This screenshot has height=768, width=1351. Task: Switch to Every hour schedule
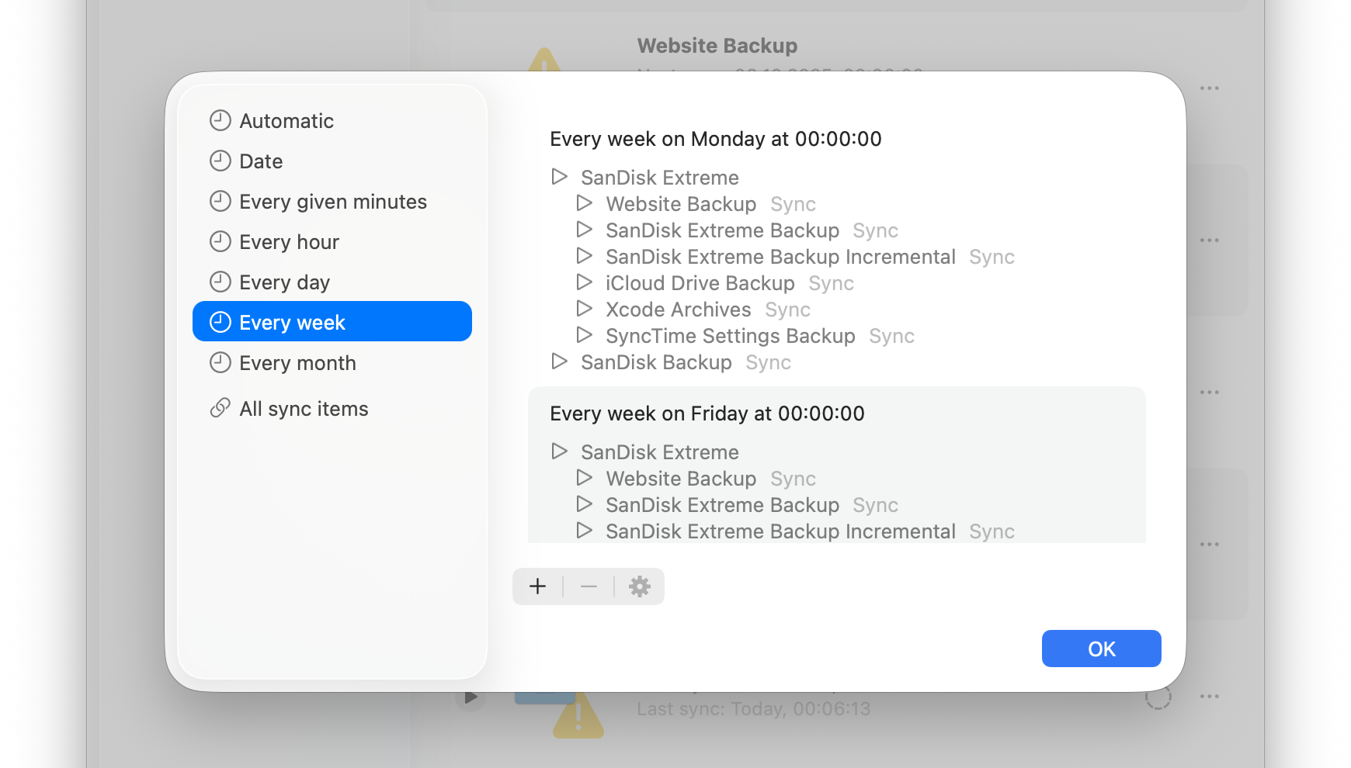289,242
